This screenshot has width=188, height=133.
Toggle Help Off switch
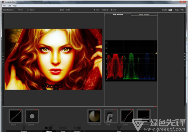click(x=182, y=10)
